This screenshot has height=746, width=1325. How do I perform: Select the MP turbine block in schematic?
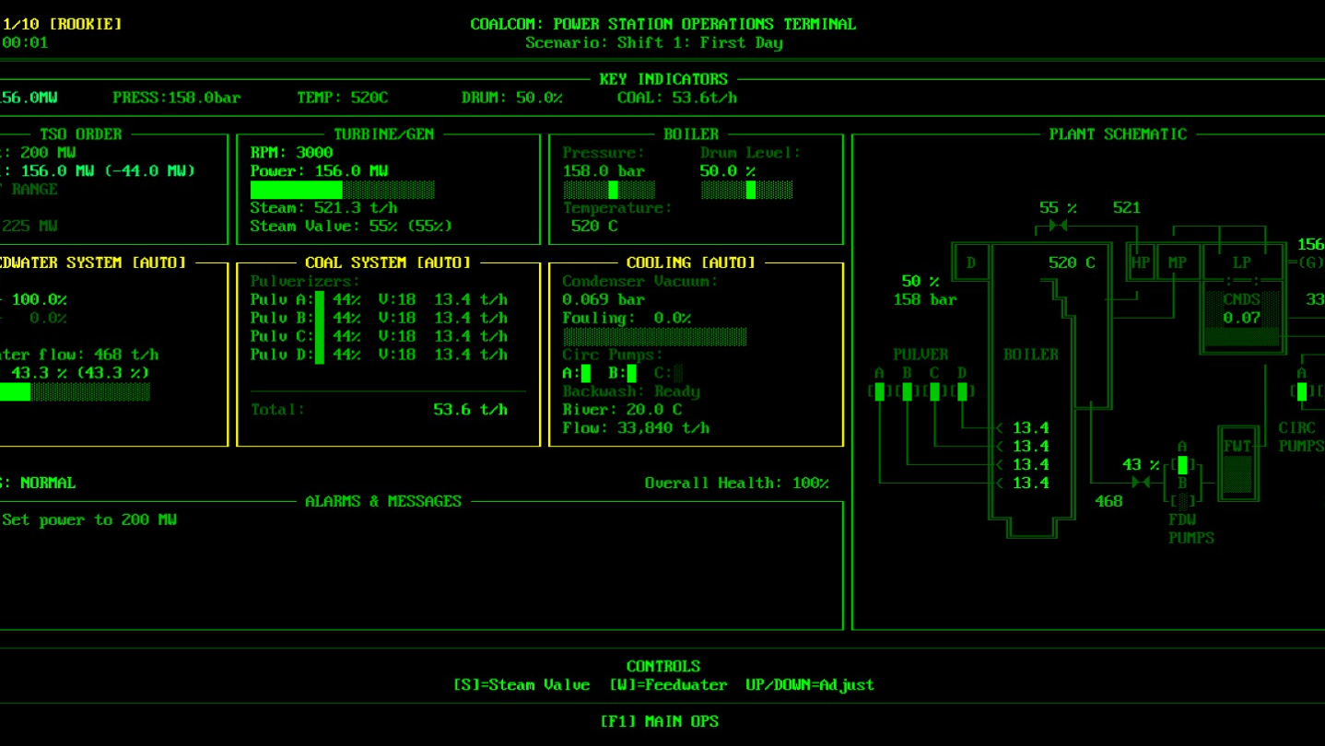point(1178,262)
